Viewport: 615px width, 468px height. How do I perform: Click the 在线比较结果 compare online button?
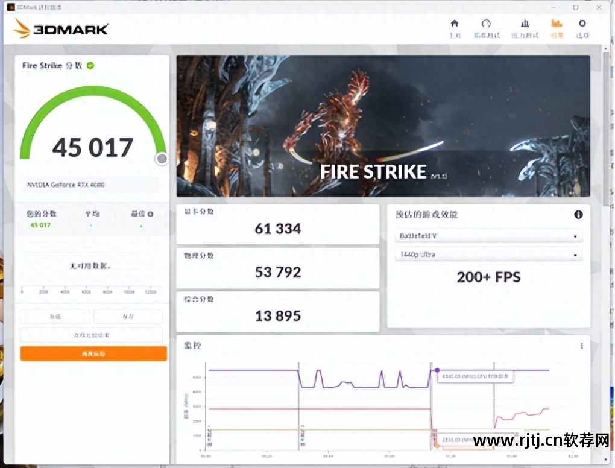pos(92,335)
